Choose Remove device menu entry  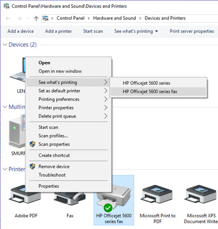tap(69, 166)
